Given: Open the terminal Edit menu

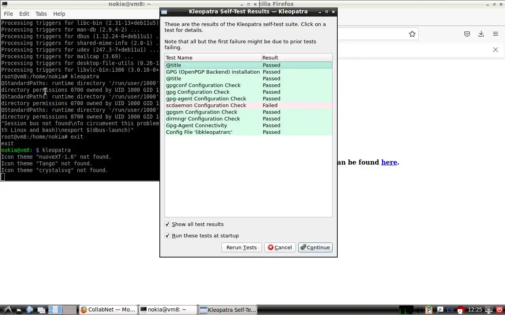Looking at the screenshot, I should click(24, 13).
